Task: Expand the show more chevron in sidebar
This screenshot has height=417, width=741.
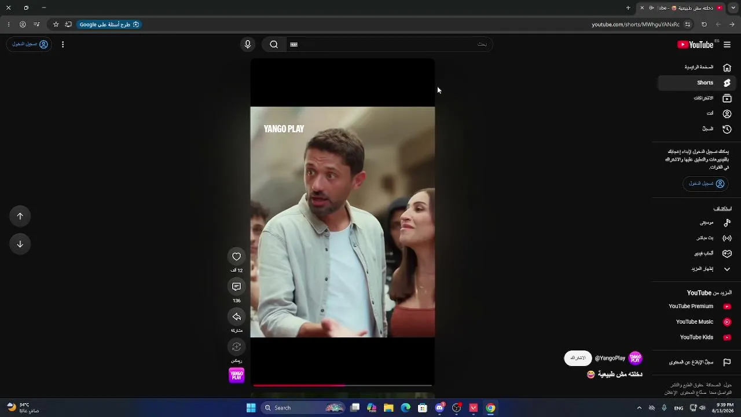Action: (727, 269)
